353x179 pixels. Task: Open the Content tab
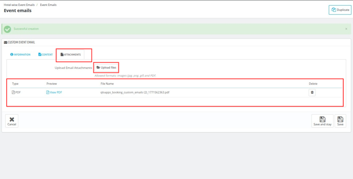pos(46,54)
